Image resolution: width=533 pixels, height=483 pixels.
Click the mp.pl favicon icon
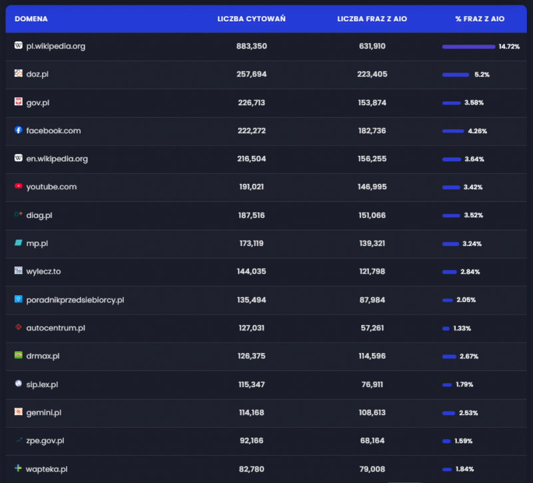coord(19,243)
